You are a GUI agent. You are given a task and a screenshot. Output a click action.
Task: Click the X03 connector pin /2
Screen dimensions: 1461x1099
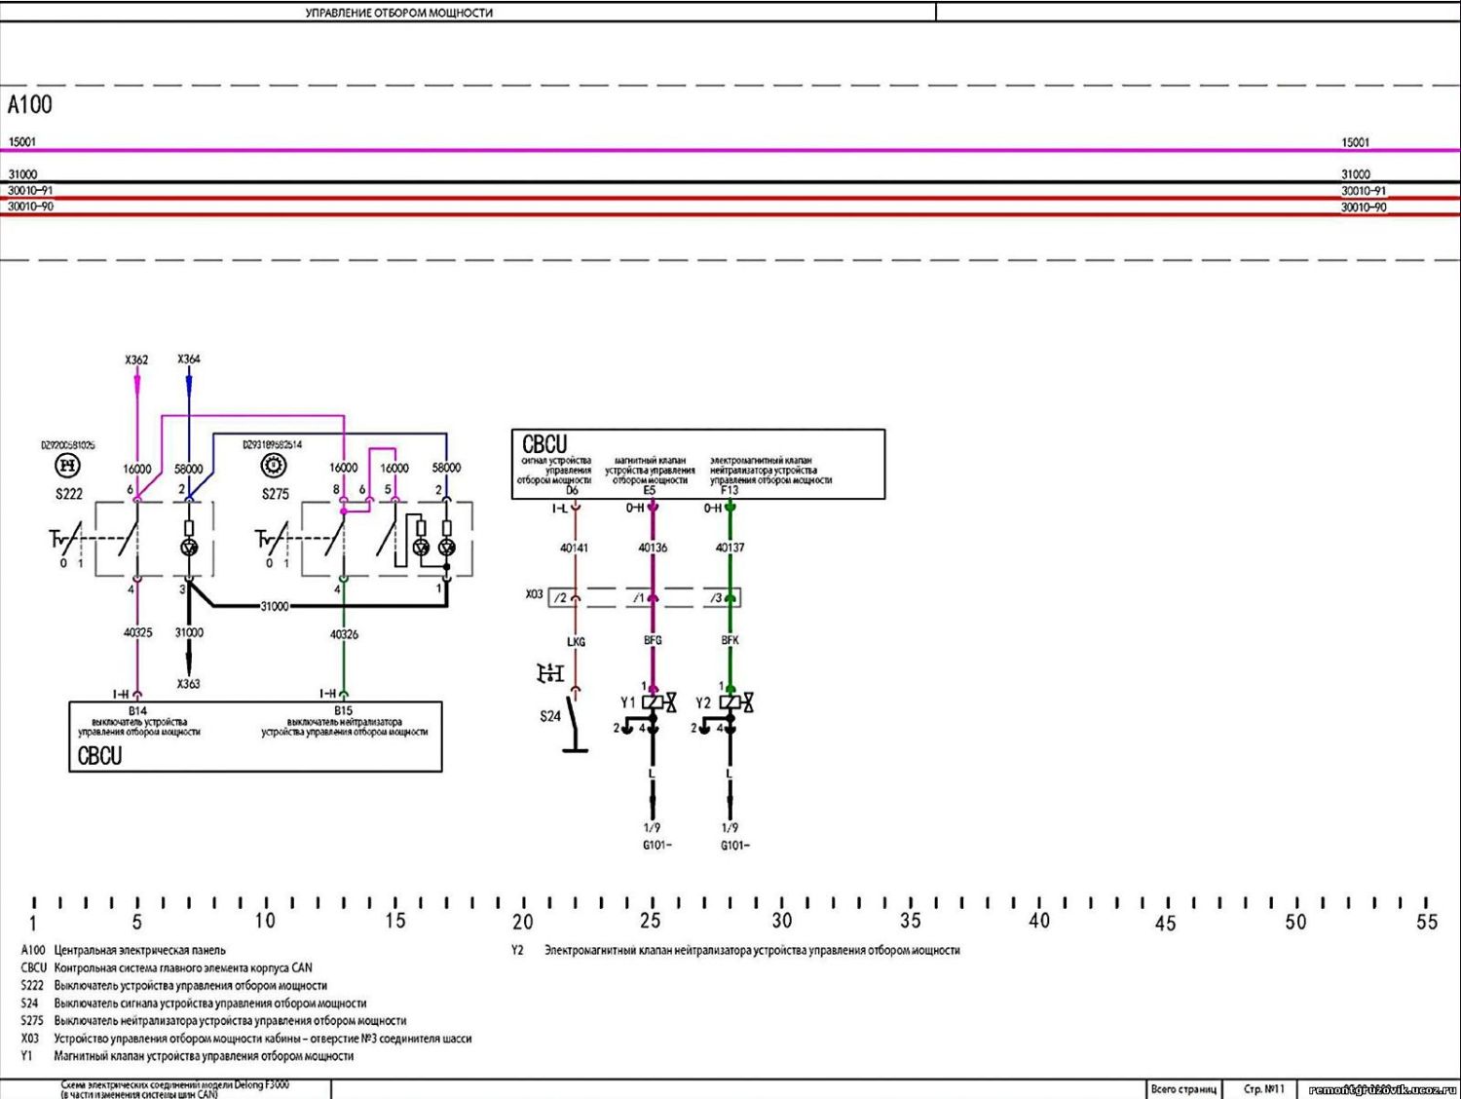click(561, 597)
